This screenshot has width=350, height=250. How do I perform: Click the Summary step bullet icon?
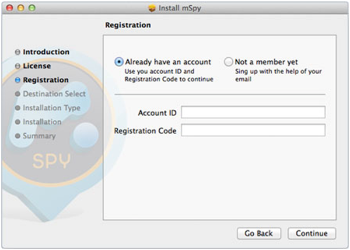[17, 136]
